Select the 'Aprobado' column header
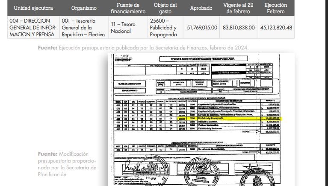 (x=203, y=8)
